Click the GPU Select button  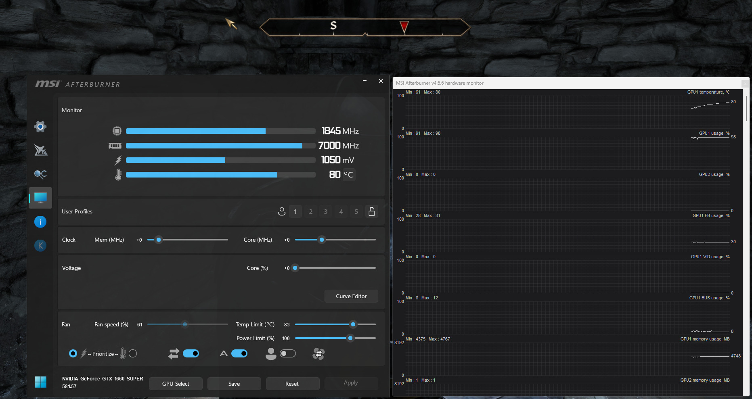[176, 384]
